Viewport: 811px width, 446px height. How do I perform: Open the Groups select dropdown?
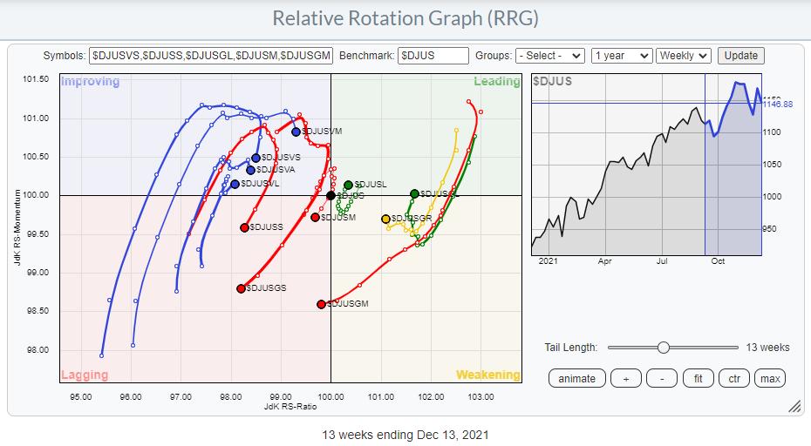549,55
